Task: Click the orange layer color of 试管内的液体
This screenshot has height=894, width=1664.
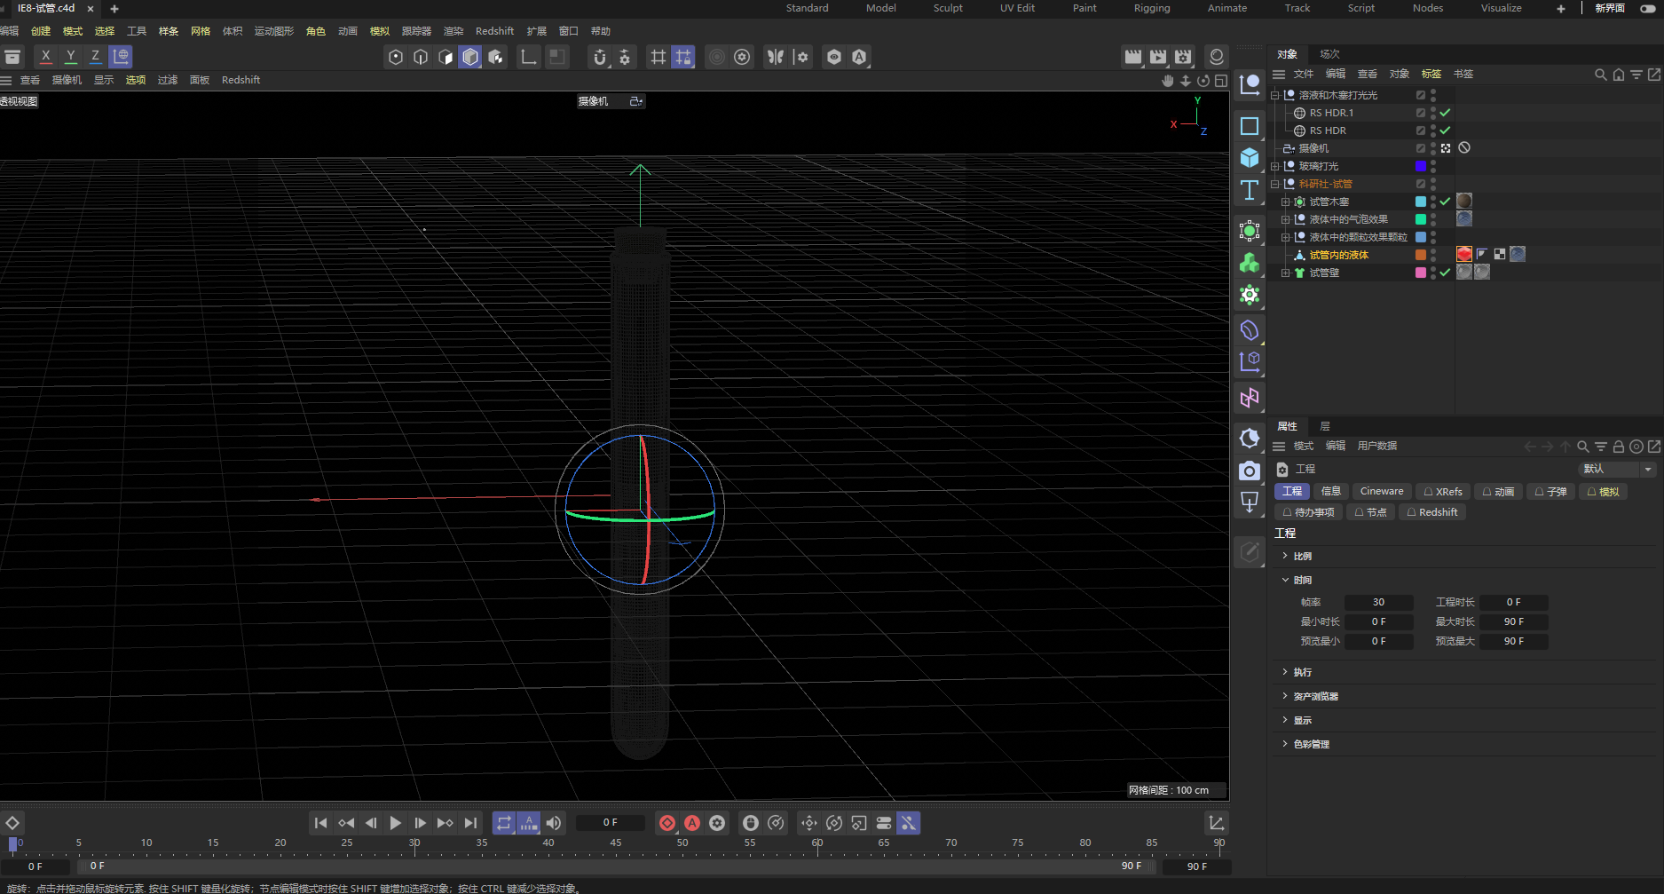Action: [1421, 255]
